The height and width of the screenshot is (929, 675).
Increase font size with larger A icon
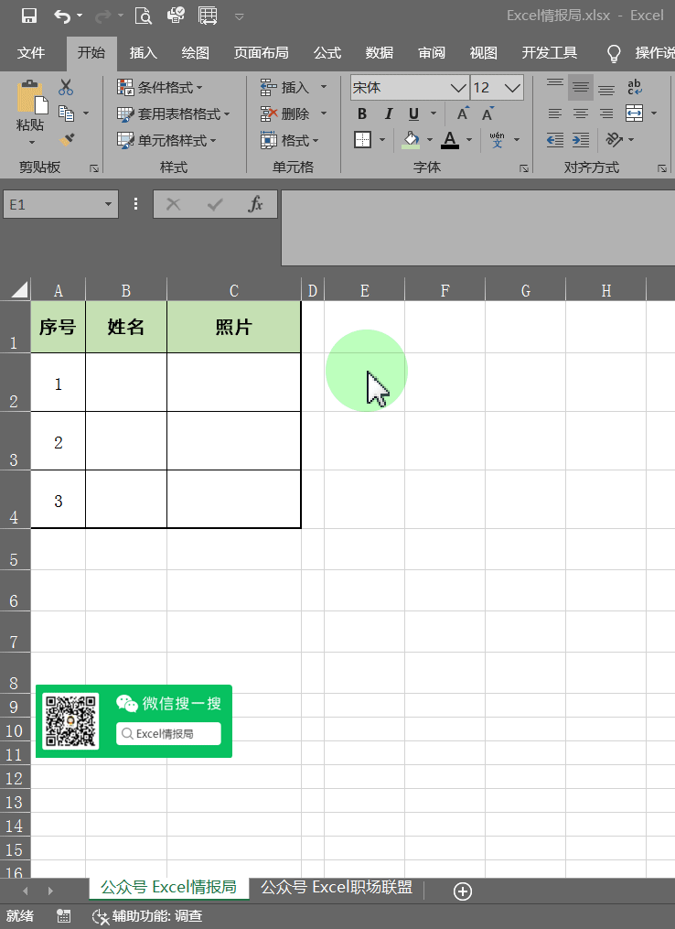(x=463, y=113)
